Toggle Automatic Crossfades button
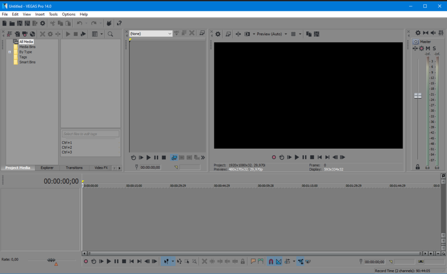The width and height of the screenshot is (447, 274). [x=279, y=261]
